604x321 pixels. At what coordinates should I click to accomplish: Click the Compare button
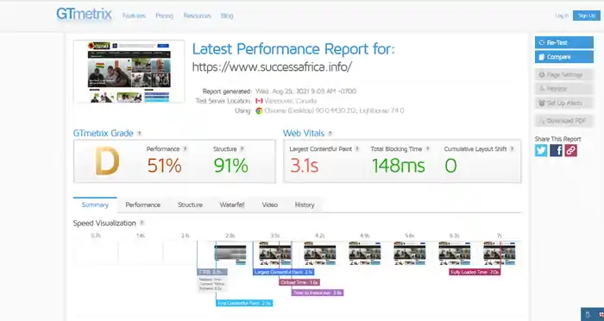564,57
